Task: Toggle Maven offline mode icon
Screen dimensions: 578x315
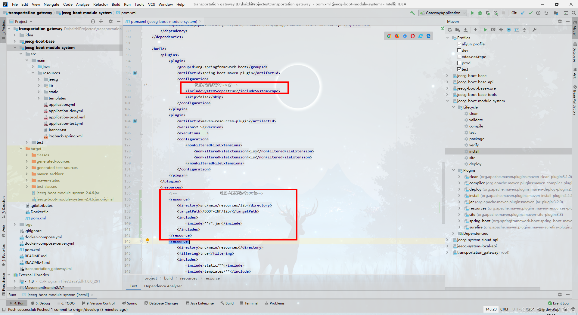Action: (x=501, y=30)
